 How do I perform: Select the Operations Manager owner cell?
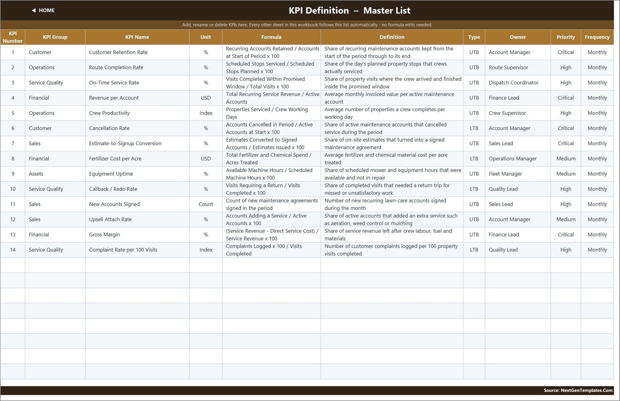[x=518, y=159]
